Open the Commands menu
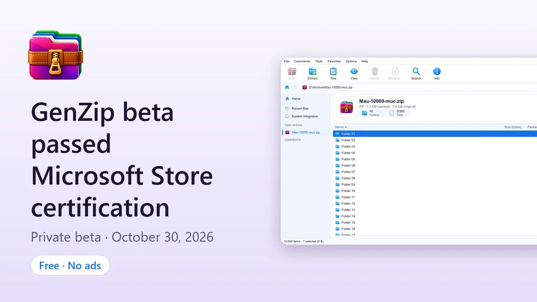Image resolution: width=537 pixels, height=302 pixels. pos(302,61)
